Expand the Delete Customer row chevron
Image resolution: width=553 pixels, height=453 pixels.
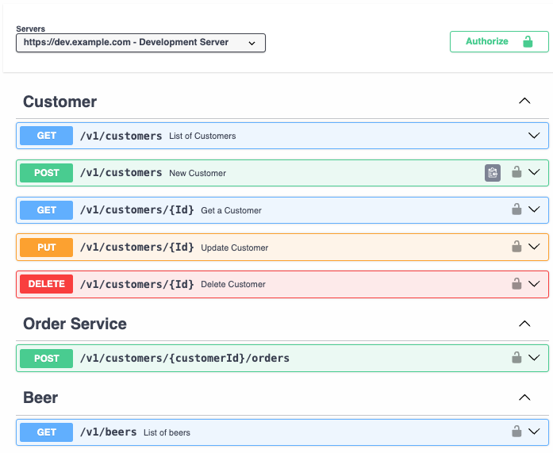(x=534, y=283)
